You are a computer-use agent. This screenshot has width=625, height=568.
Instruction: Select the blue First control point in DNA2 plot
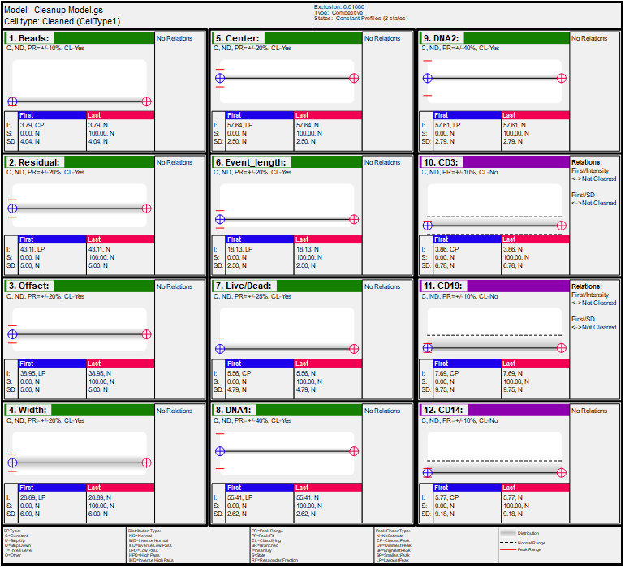click(428, 78)
